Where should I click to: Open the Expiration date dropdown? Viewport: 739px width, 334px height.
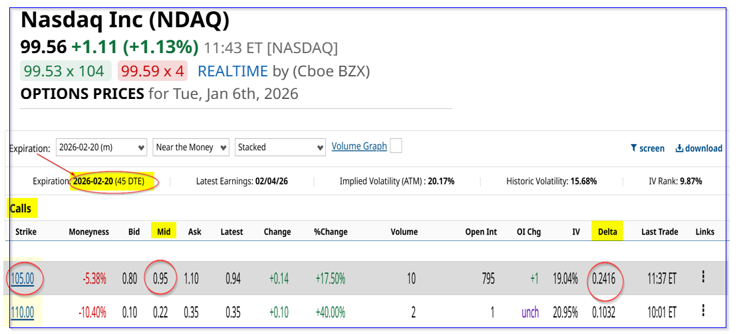[x=101, y=147]
